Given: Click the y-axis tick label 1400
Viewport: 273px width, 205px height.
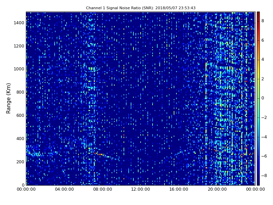Looking at the screenshot, I should [x=19, y=23].
